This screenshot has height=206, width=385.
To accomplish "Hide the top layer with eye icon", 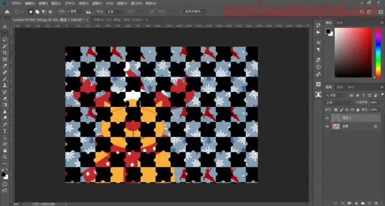I will coord(327,118).
